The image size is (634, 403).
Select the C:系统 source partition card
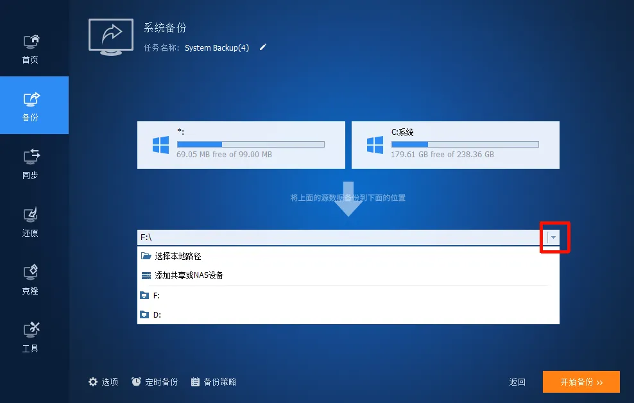click(455, 144)
